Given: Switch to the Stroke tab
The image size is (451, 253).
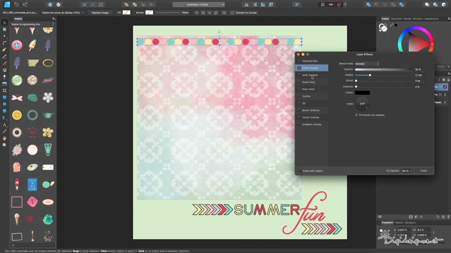Looking at the screenshot, I should tap(408, 18).
